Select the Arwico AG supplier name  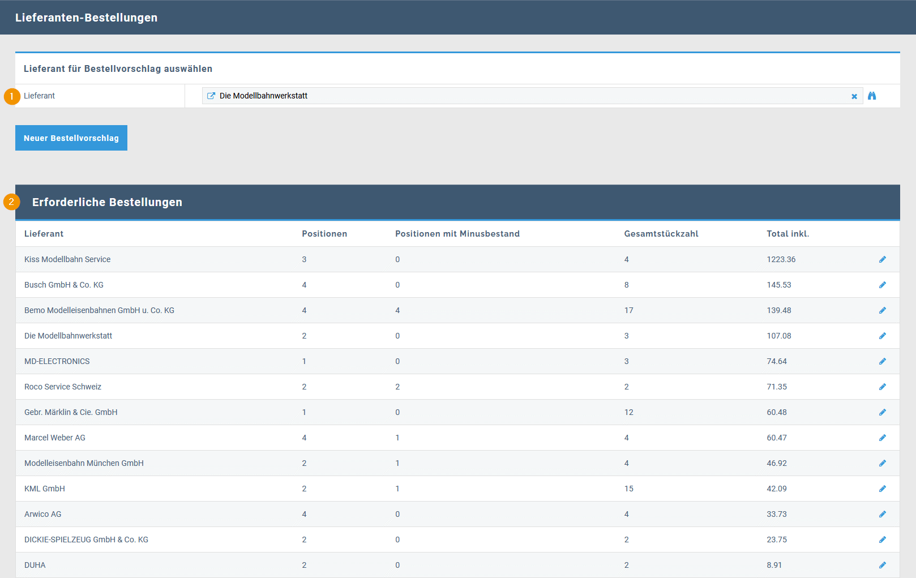point(43,514)
